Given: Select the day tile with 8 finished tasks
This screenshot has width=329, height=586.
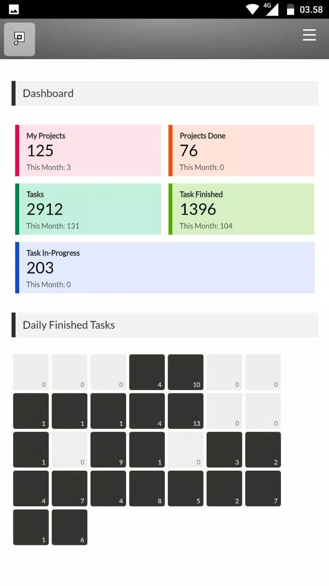Looking at the screenshot, I should [x=147, y=488].
